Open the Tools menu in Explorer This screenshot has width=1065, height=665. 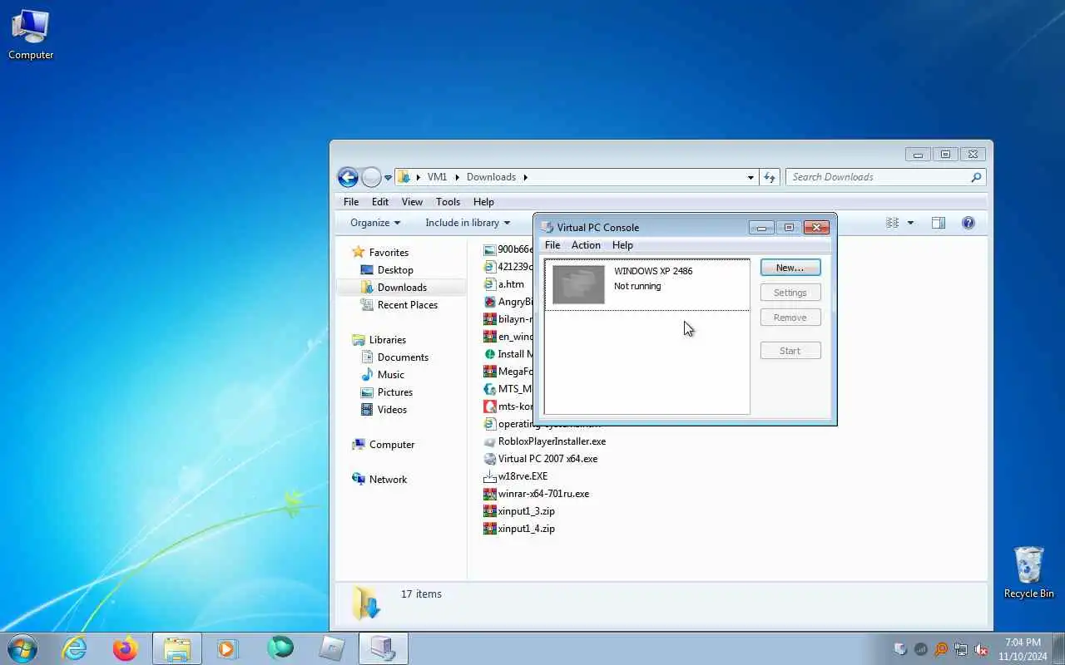[x=448, y=202]
